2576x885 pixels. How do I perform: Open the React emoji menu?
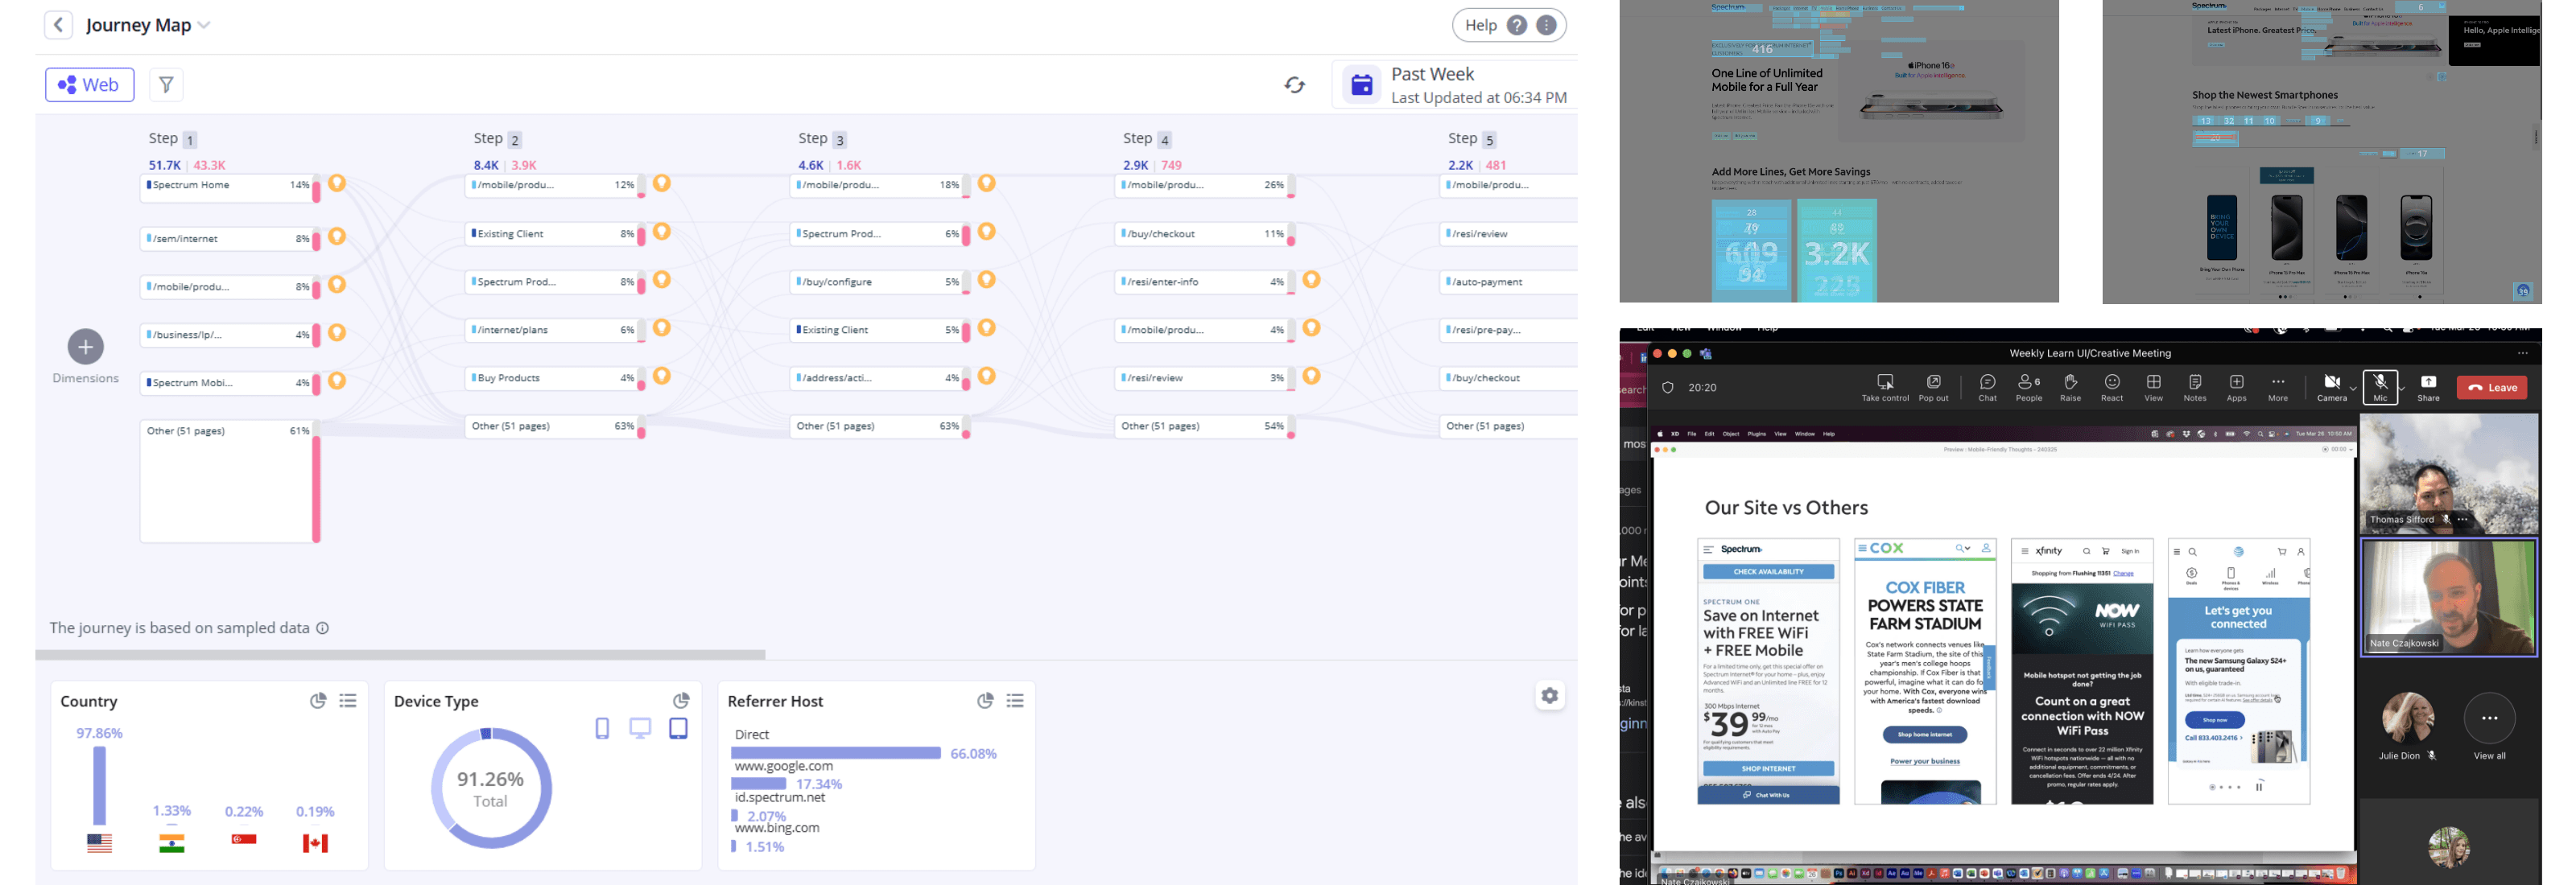tap(2111, 386)
